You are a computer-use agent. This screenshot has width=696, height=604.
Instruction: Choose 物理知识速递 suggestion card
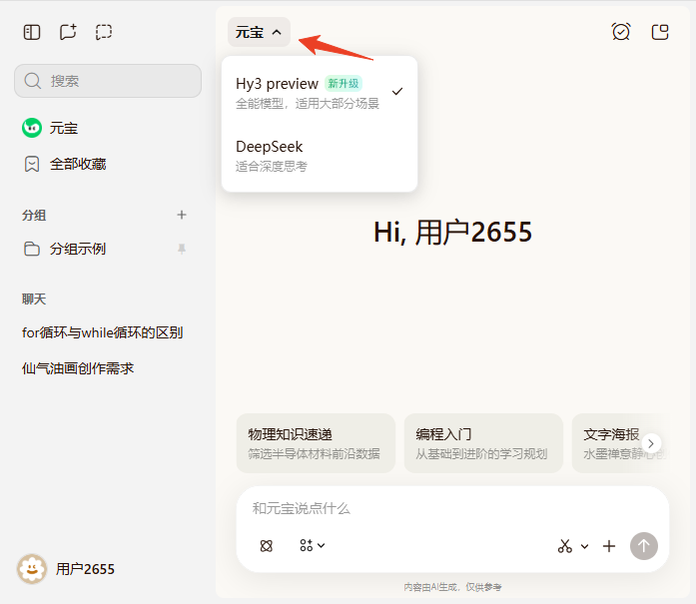[316, 443]
